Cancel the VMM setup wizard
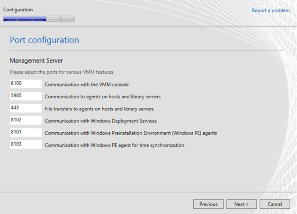This screenshot has width=297, height=214. click(x=275, y=204)
